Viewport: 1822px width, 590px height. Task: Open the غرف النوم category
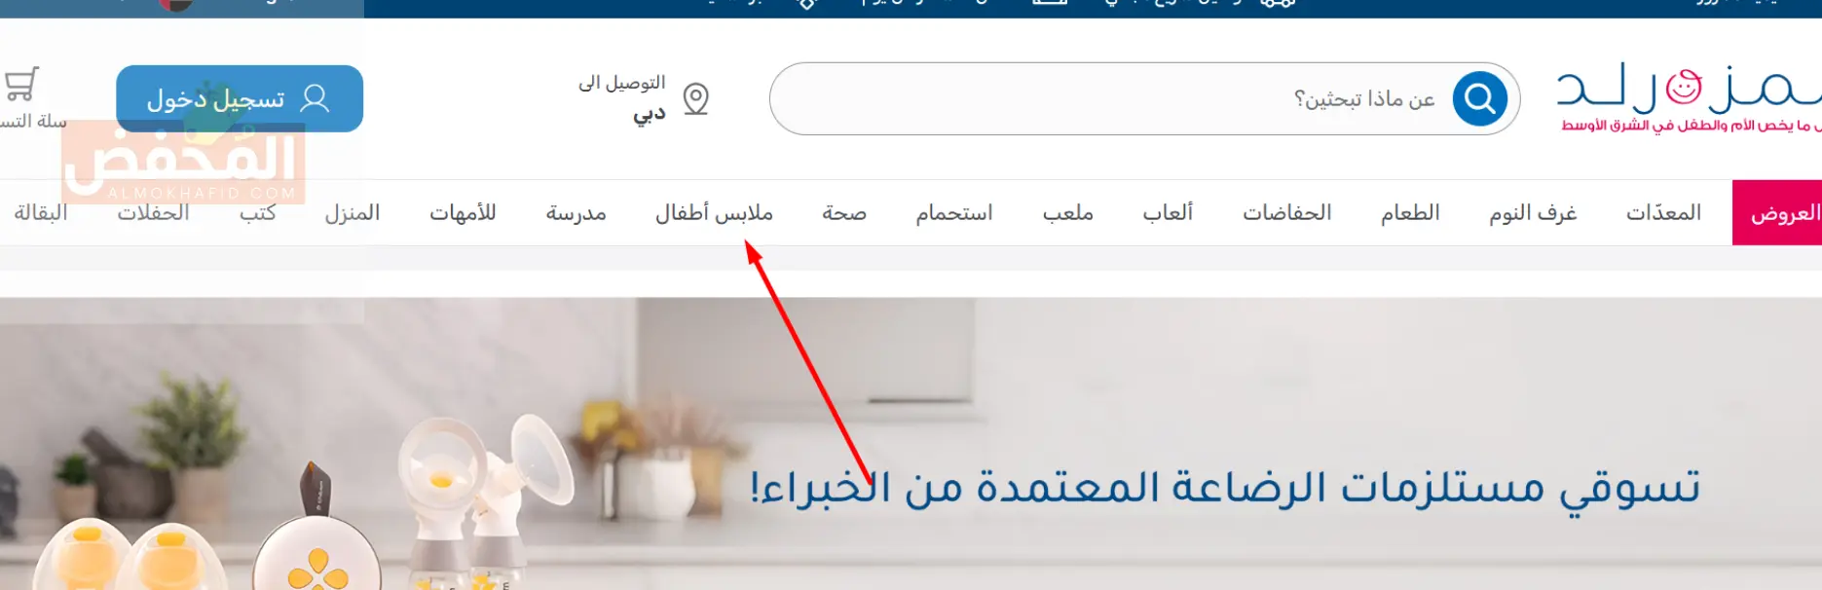[x=1533, y=213]
